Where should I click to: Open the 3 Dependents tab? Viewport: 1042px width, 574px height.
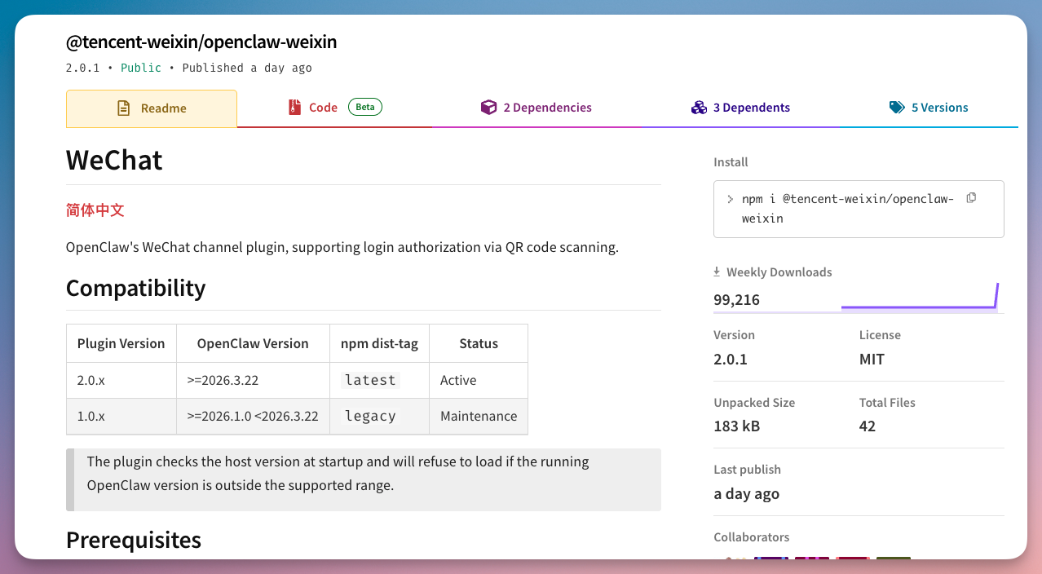[x=741, y=108]
